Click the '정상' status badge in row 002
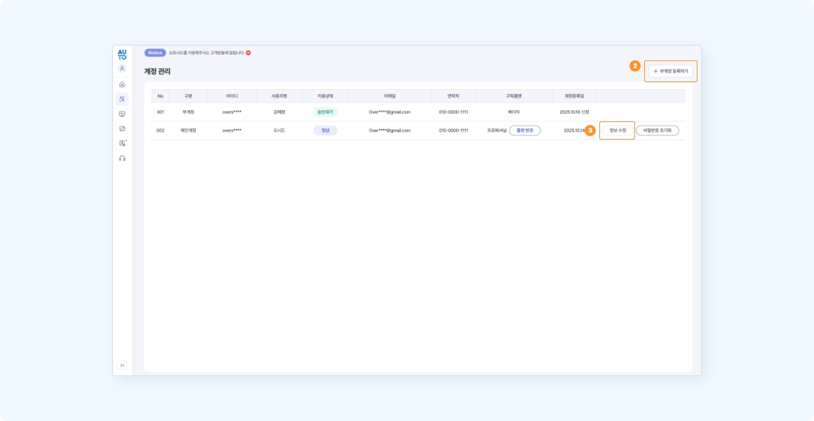The image size is (814, 421). tap(325, 131)
